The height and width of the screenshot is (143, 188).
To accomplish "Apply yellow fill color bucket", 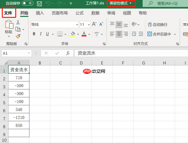I will 73,34.
